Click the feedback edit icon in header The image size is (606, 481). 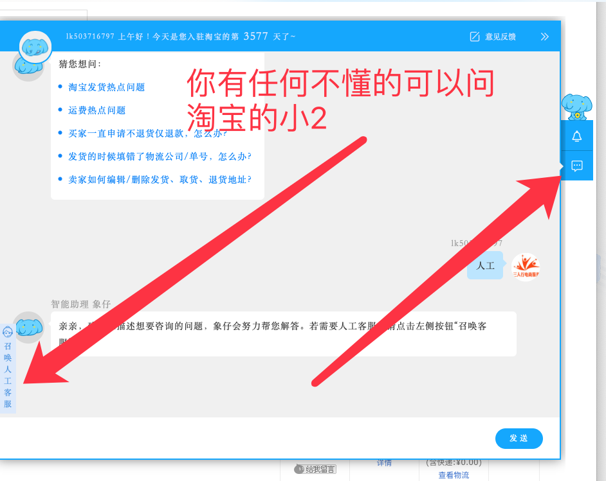[x=475, y=37]
